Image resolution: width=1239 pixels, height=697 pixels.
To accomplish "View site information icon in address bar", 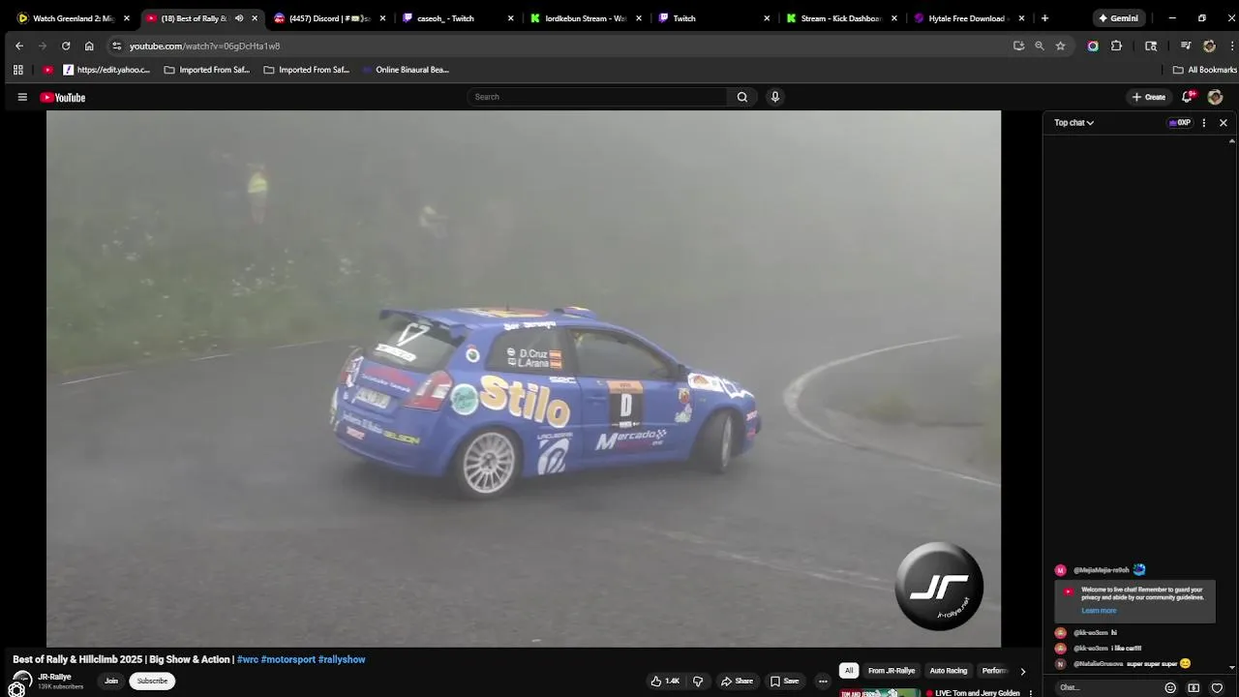I will tap(117, 45).
